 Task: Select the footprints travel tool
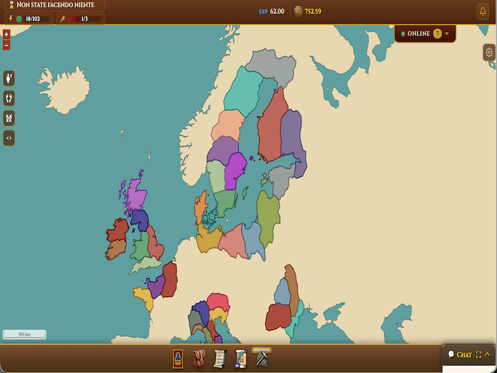8,98
